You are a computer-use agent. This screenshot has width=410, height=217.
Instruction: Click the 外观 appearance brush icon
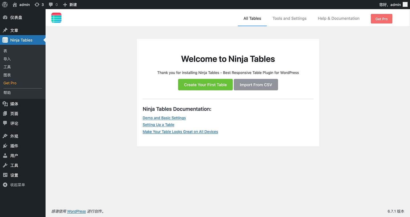tap(5, 136)
